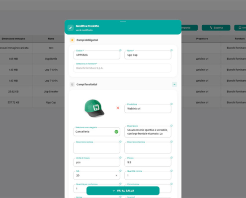
Task: Collapse the Campi facoltativi section
Action: (x=174, y=85)
